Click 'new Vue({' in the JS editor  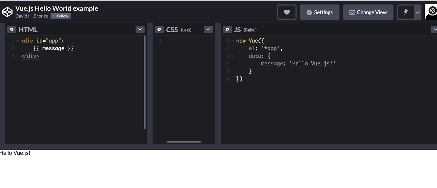pyautogui.click(x=250, y=41)
